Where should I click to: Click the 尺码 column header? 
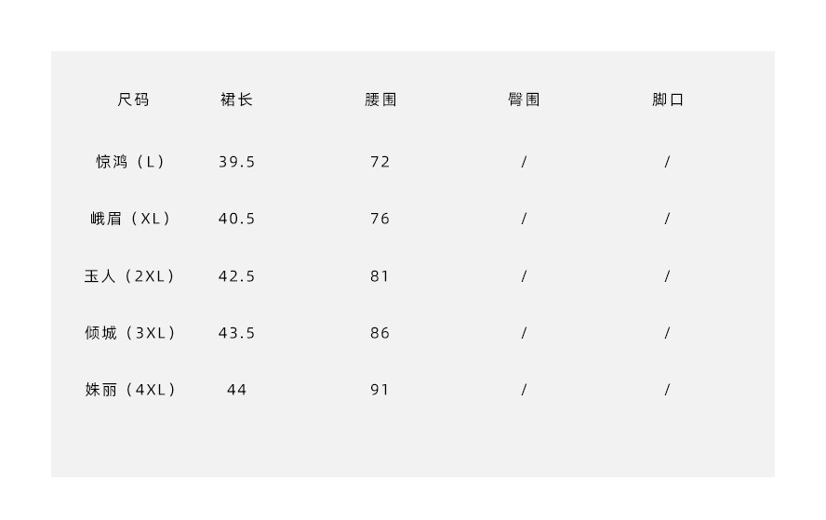(133, 100)
